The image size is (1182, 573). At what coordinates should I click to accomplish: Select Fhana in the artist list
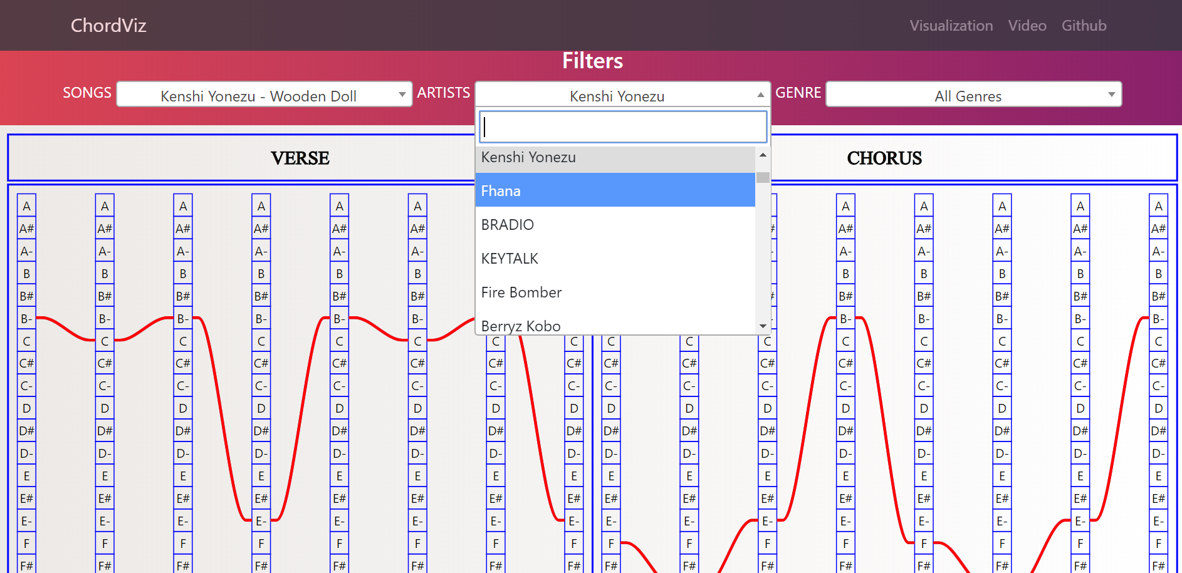615,190
